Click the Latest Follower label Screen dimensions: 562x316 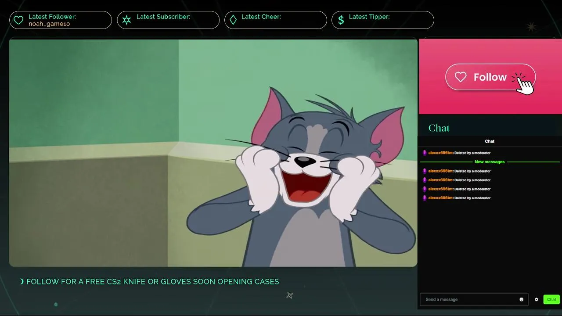(x=52, y=17)
